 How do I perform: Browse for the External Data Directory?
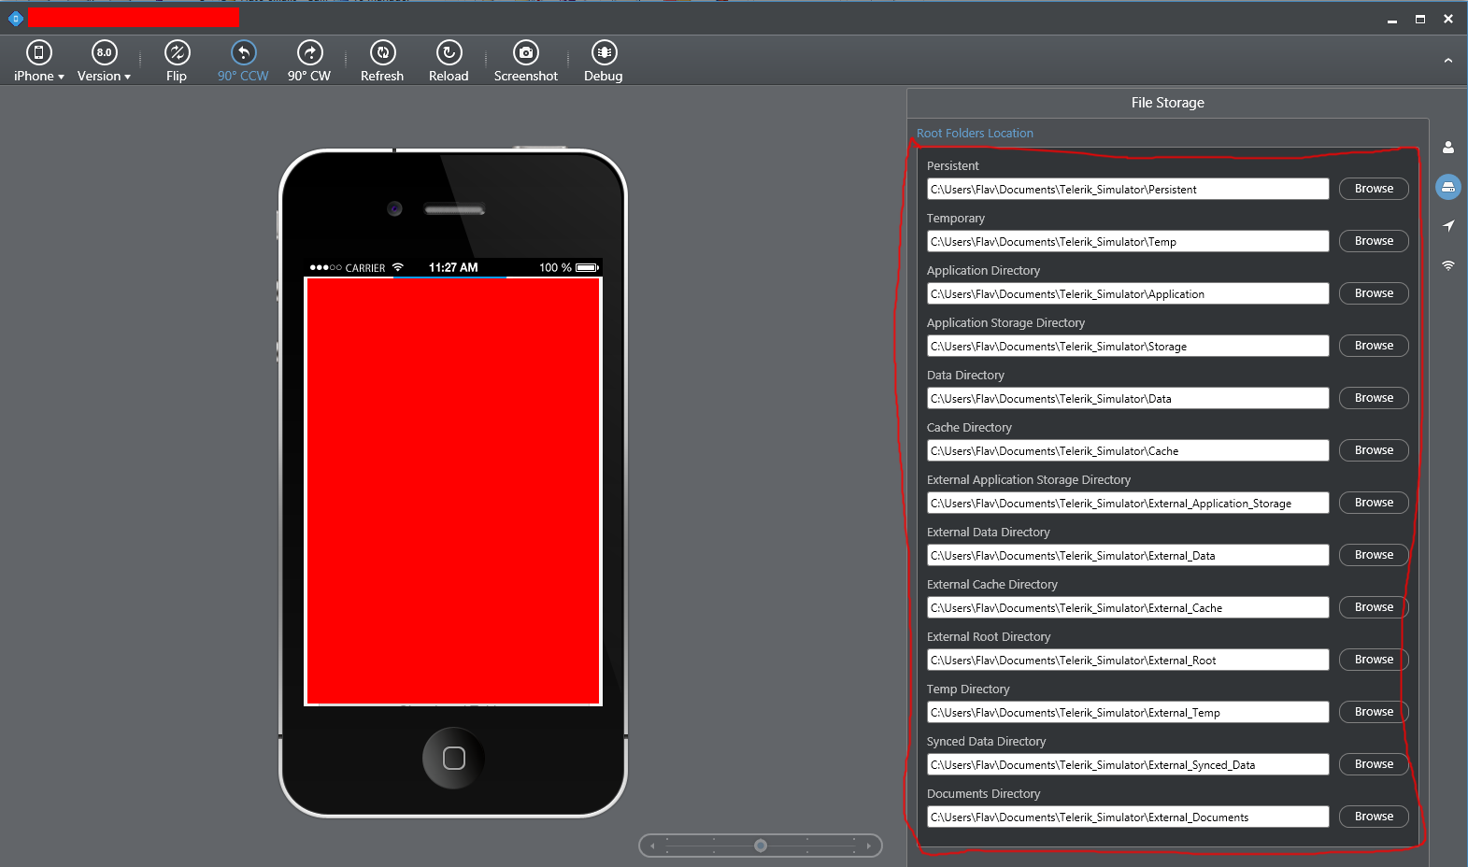coord(1374,555)
